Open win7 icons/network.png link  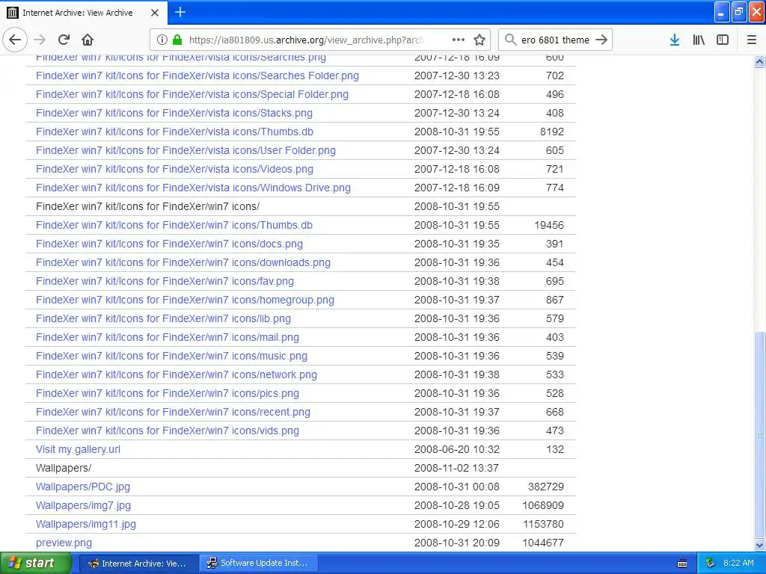(x=177, y=374)
